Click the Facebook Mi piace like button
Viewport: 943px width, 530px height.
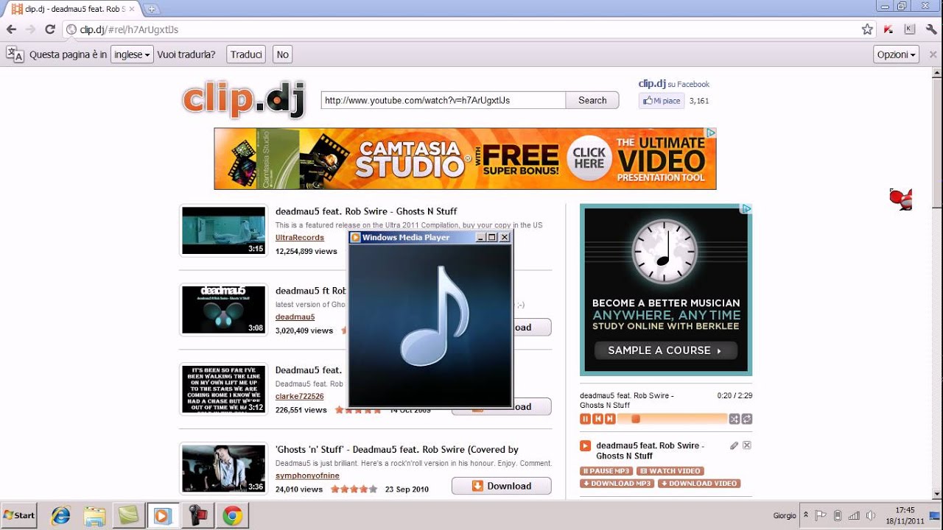click(x=662, y=101)
